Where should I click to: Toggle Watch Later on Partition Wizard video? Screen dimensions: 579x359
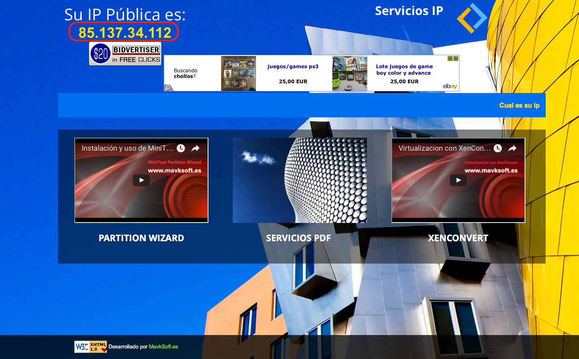(180, 148)
